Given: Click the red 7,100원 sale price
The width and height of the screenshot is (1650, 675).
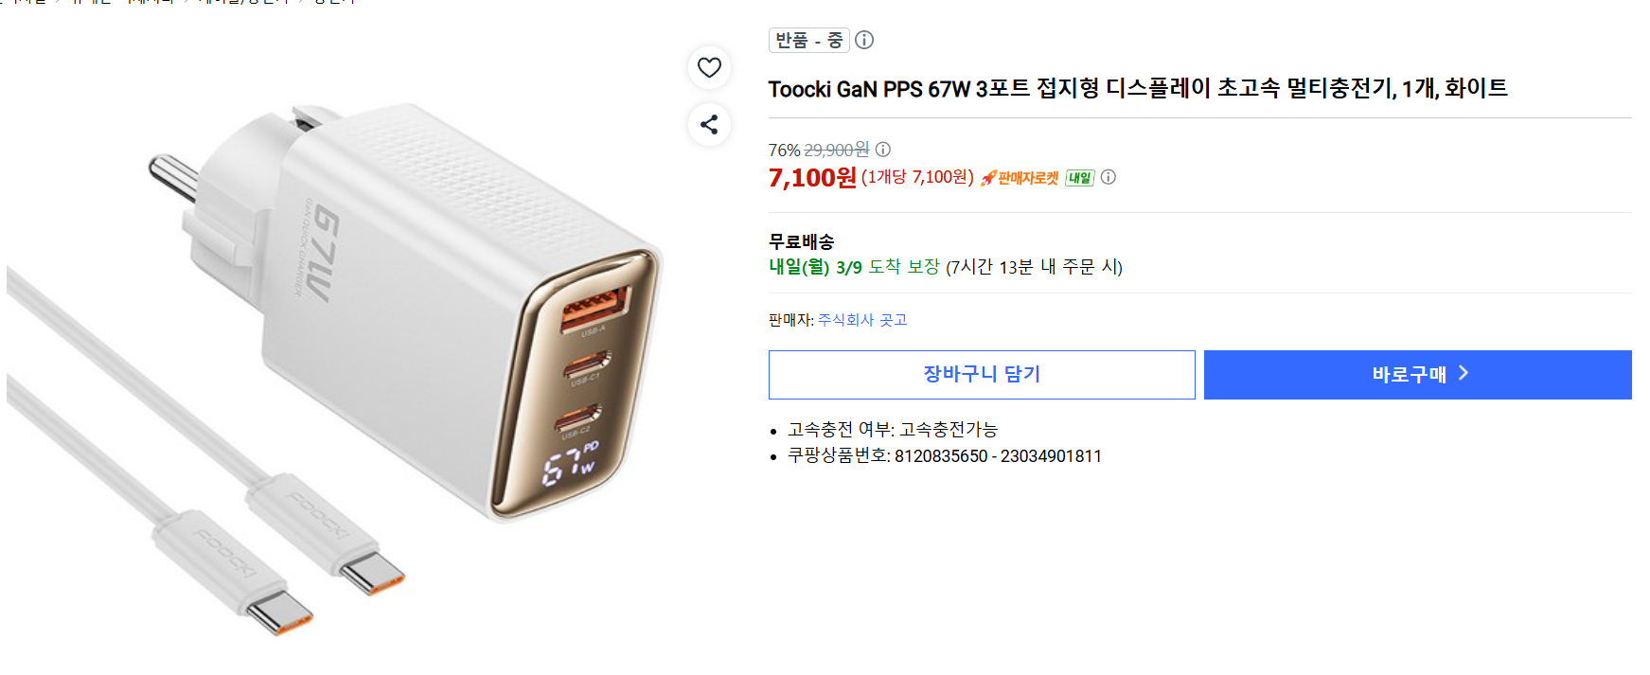Looking at the screenshot, I should coord(812,178).
